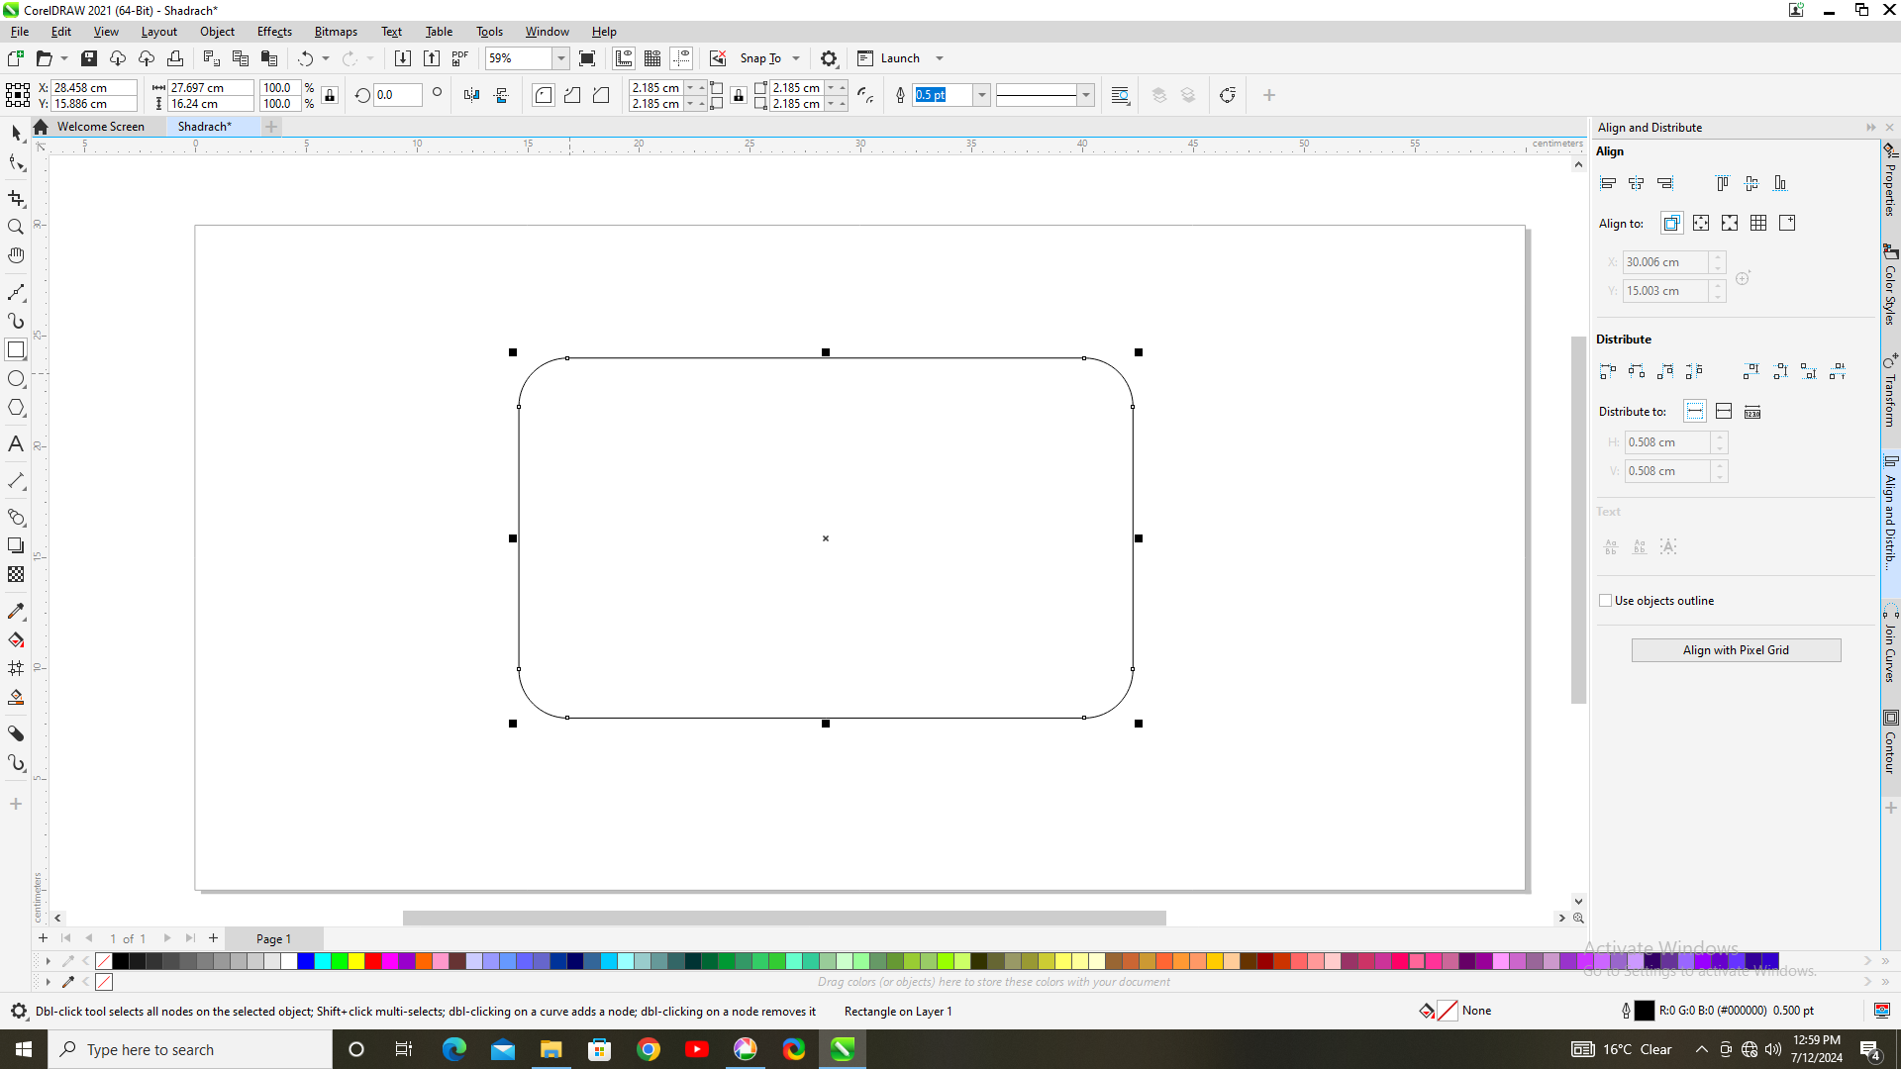Select the Pan hand tool
The image size is (1901, 1069).
16,255
